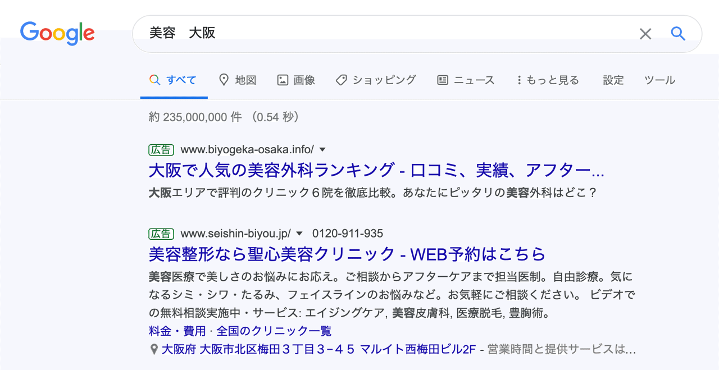Viewport: 719px width, 370px height.
Task: Click the picture icon in 画像 tab
Action: point(283,80)
